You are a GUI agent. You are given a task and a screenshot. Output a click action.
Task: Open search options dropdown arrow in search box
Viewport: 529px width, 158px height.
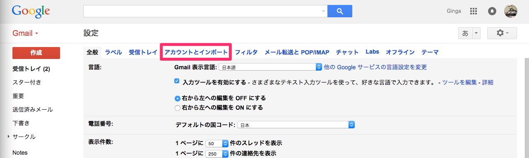323,11
